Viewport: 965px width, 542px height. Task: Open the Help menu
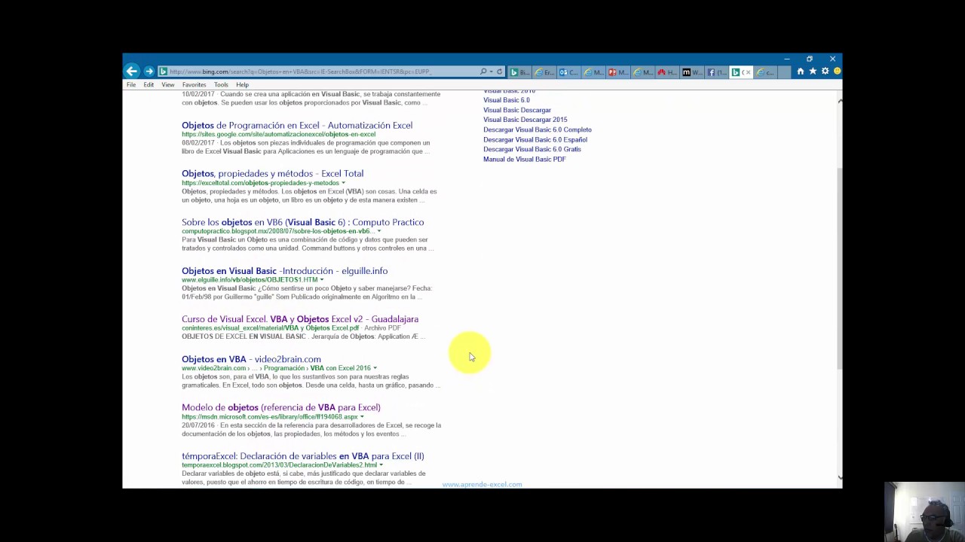[x=242, y=85]
